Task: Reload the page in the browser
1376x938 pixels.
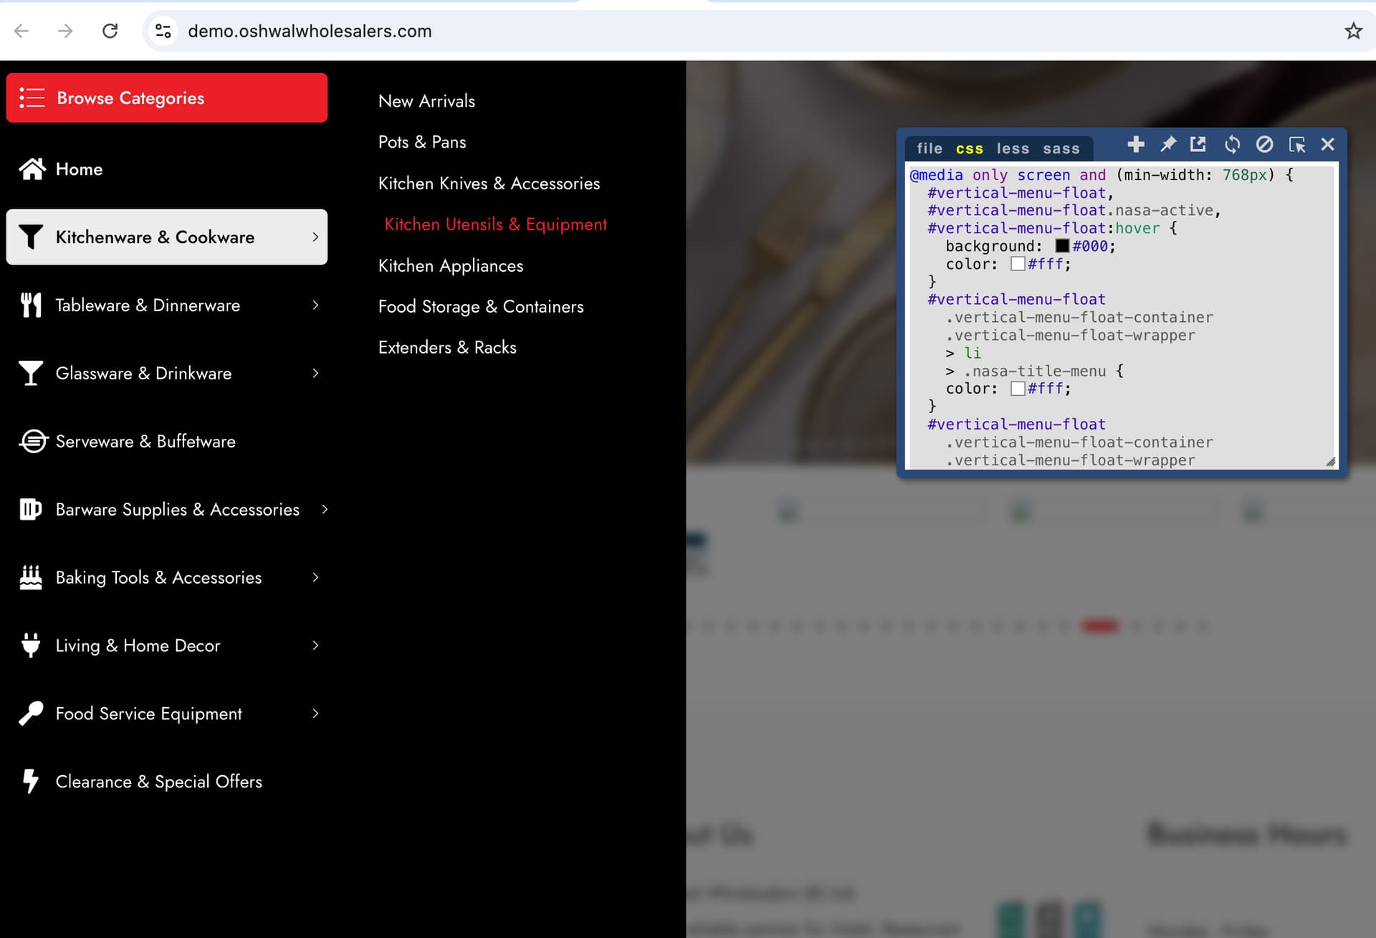Action: (110, 31)
